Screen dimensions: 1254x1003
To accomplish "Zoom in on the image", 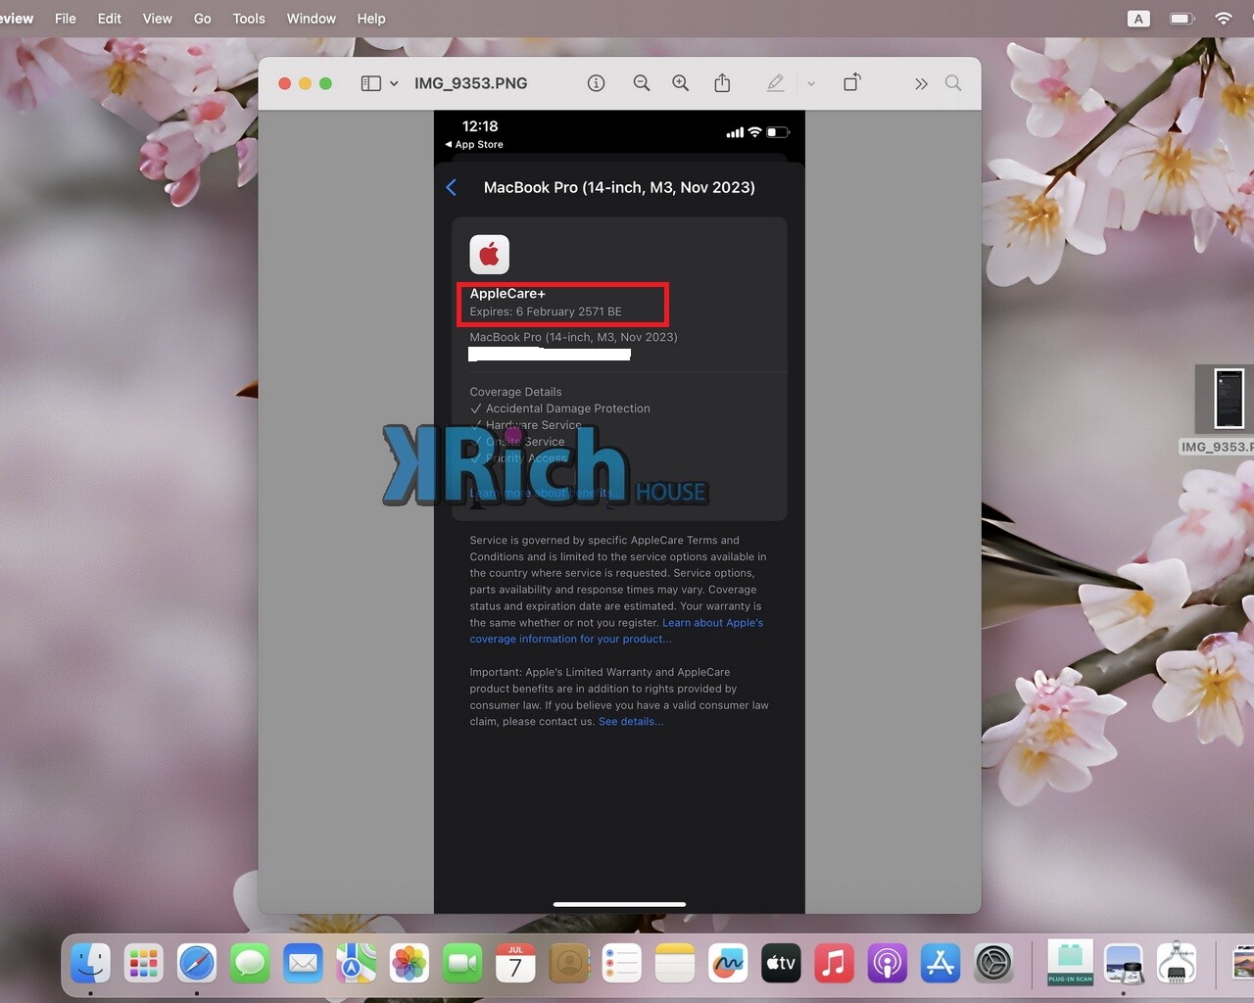I will (680, 83).
